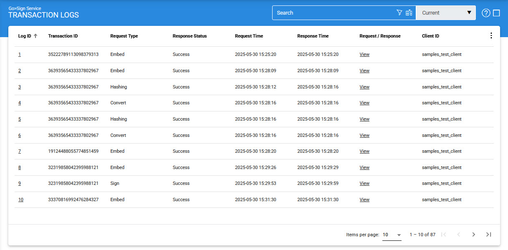Open the help question mark icon

(x=485, y=13)
